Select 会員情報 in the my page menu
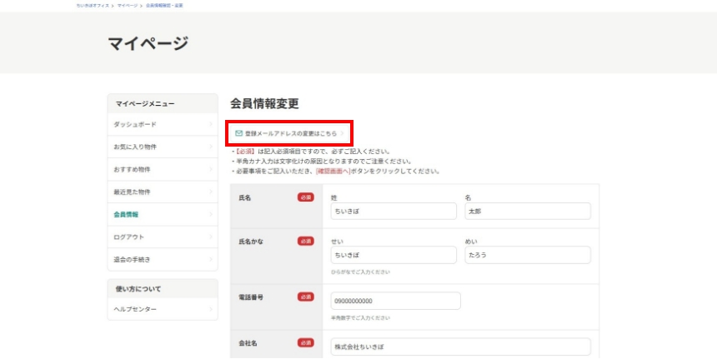 click(127, 215)
